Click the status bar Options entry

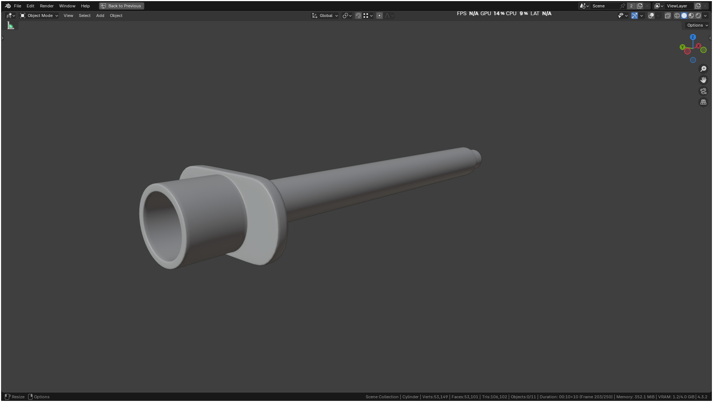[39, 397]
